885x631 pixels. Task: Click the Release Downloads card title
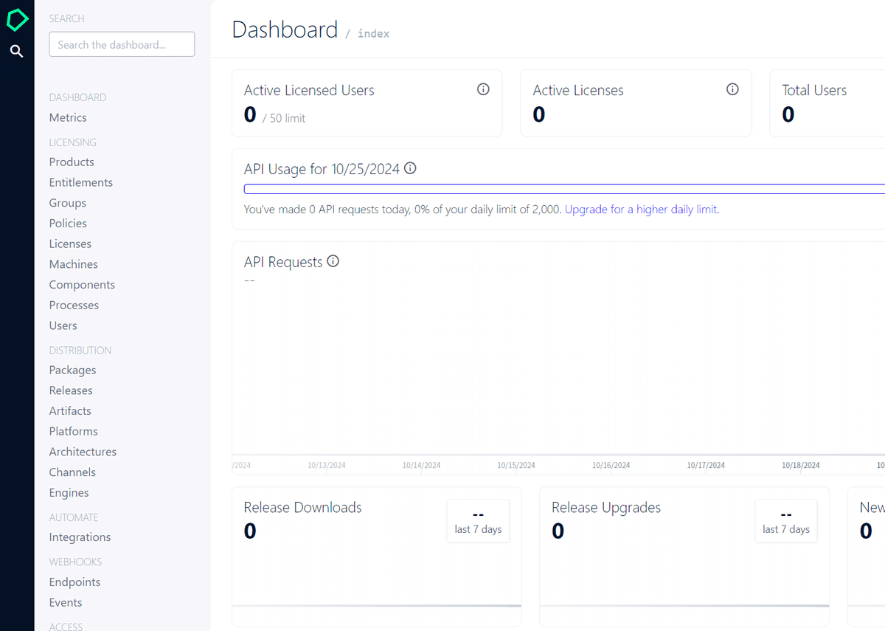click(x=302, y=507)
